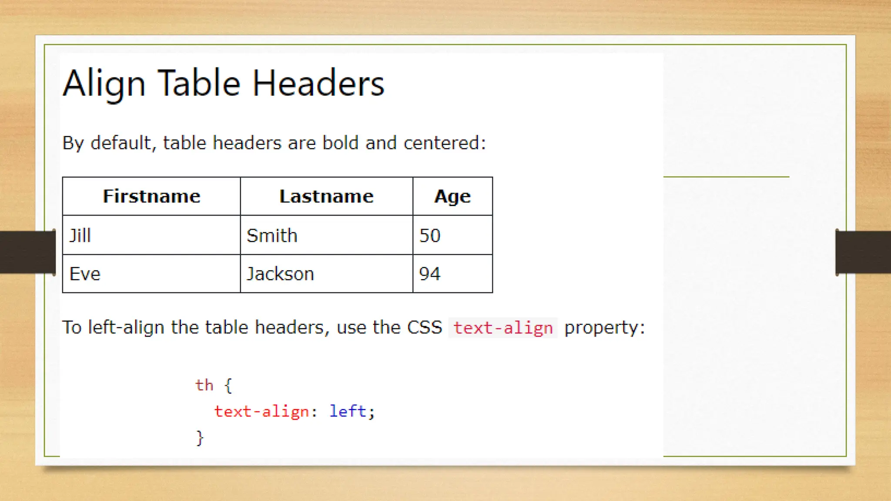The image size is (891, 501).
Task: Click the word 'property:' after inline code
Action: click(604, 327)
